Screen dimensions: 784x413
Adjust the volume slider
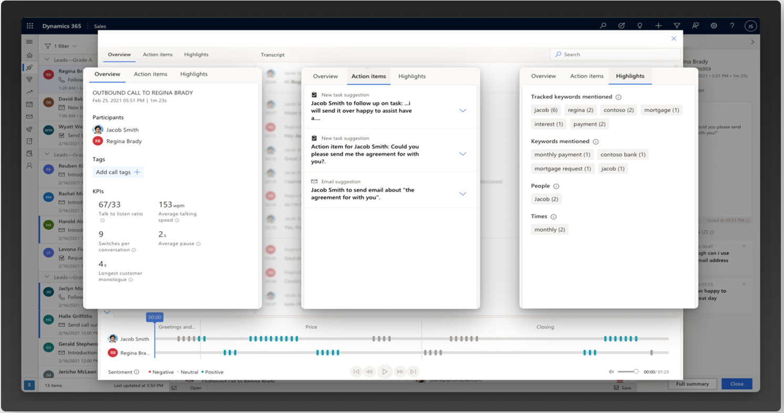[628, 372]
